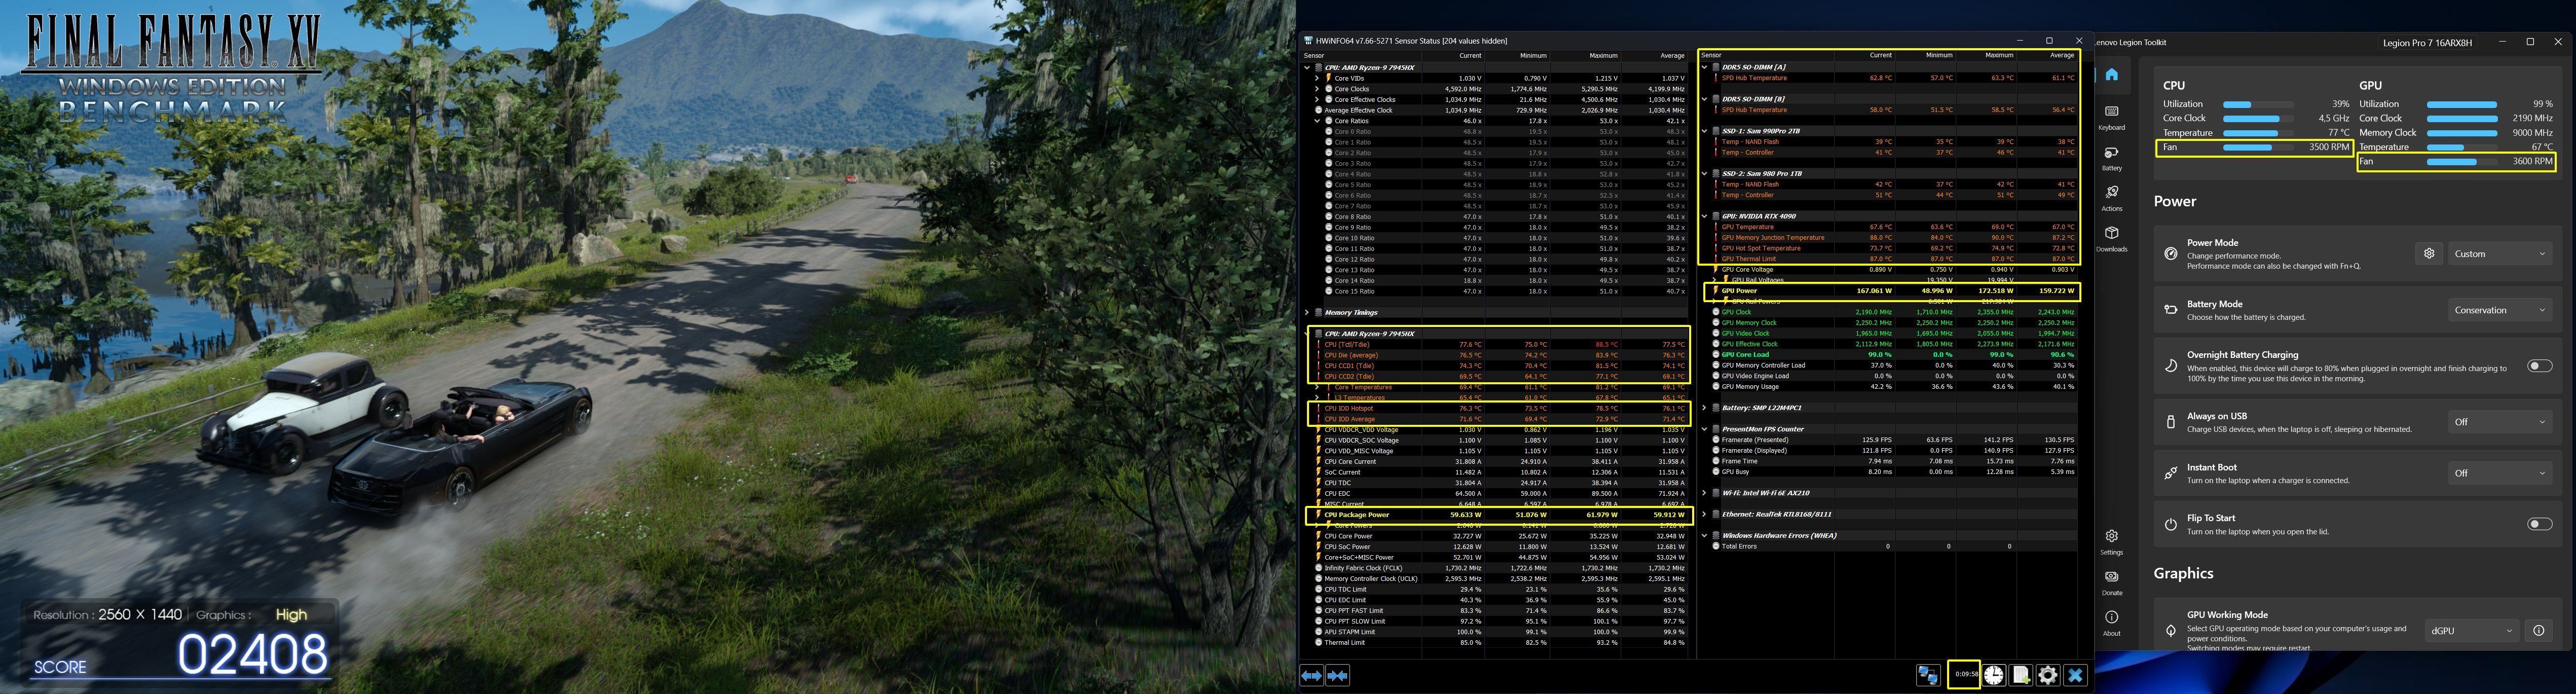This screenshot has width=2576, height=694.
Task: Open About page in Legion Toolkit sidebar
Action: [x=2112, y=623]
